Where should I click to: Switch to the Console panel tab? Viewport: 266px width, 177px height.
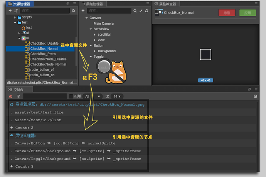click(x=19, y=89)
